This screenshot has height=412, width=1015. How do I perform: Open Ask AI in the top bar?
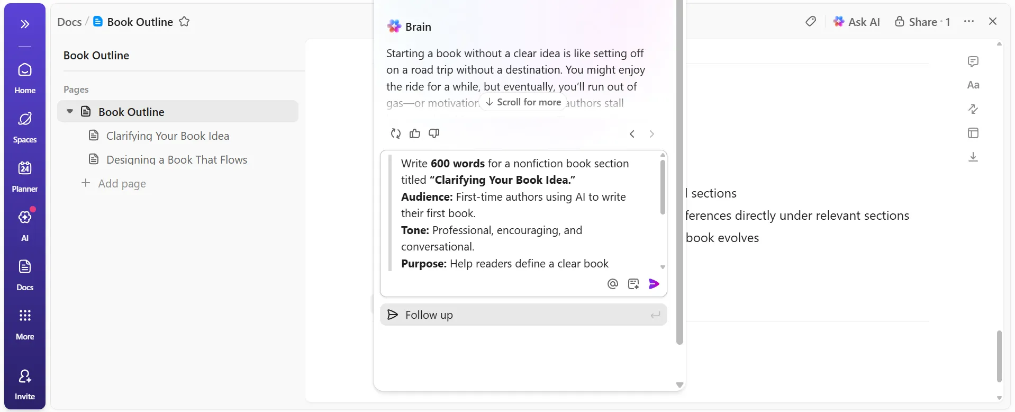point(856,22)
